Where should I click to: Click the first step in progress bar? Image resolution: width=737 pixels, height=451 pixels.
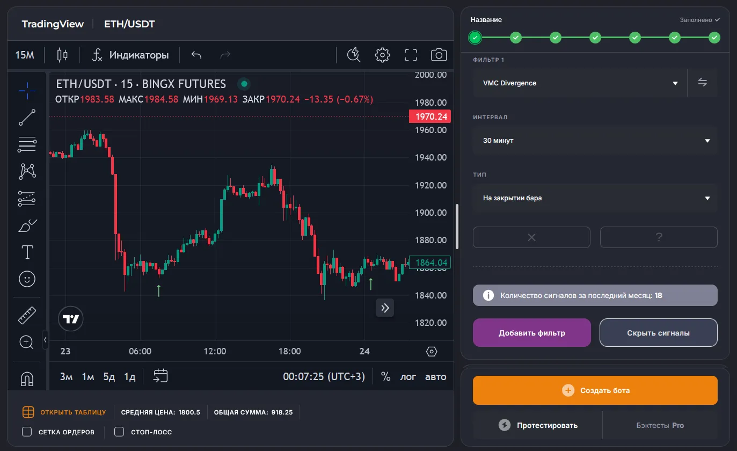[475, 38]
